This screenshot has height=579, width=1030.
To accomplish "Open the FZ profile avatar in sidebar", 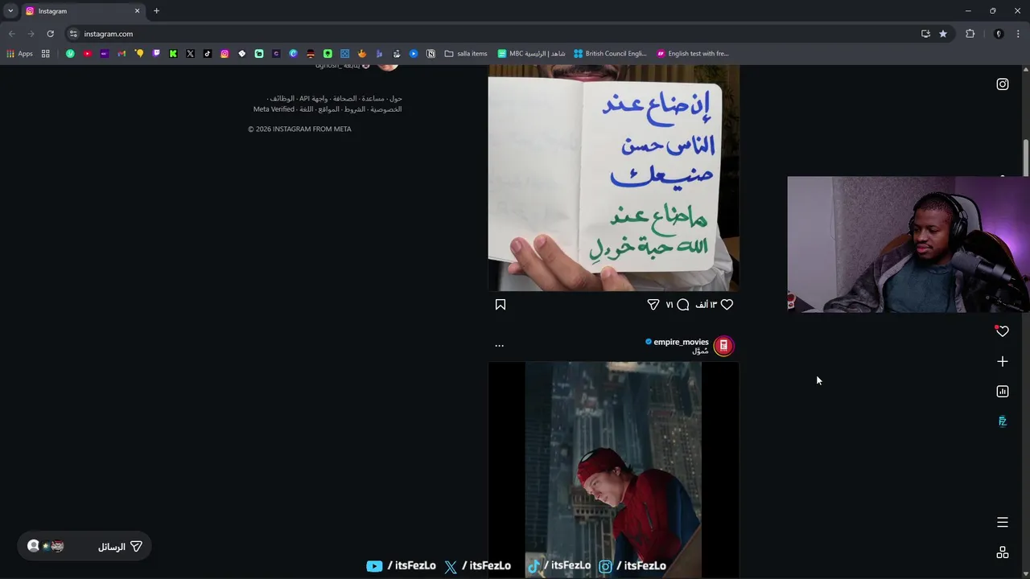I will (1003, 421).
